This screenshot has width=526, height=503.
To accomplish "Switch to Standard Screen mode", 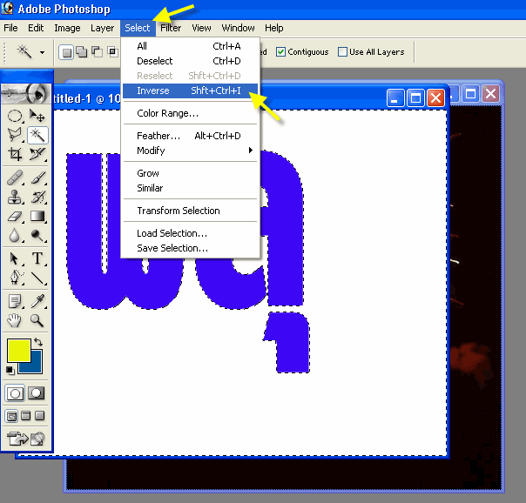I will [x=11, y=416].
